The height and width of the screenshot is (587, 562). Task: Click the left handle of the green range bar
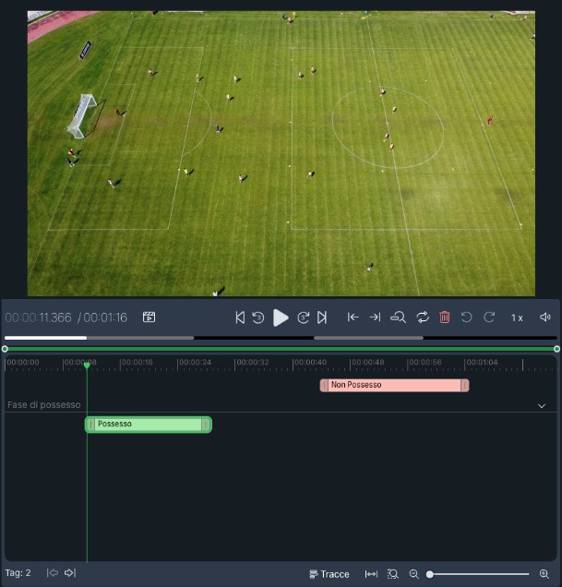(5, 349)
